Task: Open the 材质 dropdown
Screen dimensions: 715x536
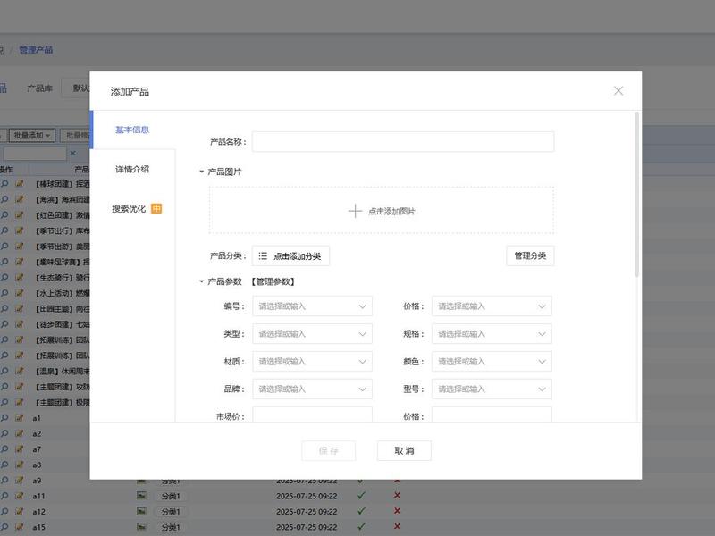Action: click(x=312, y=362)
